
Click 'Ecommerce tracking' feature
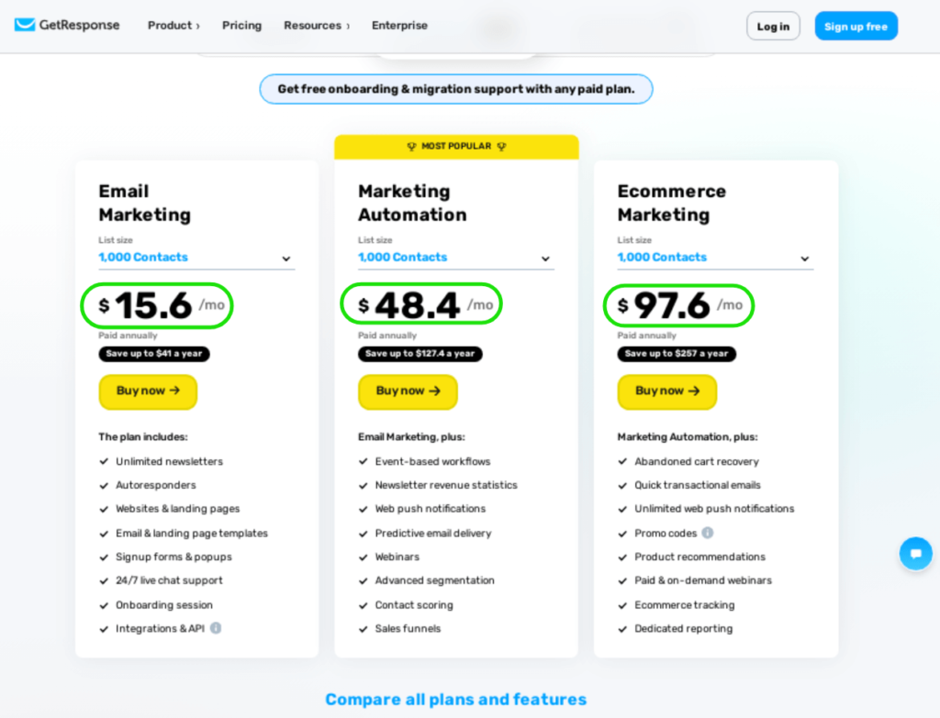(x=685, y=605)
